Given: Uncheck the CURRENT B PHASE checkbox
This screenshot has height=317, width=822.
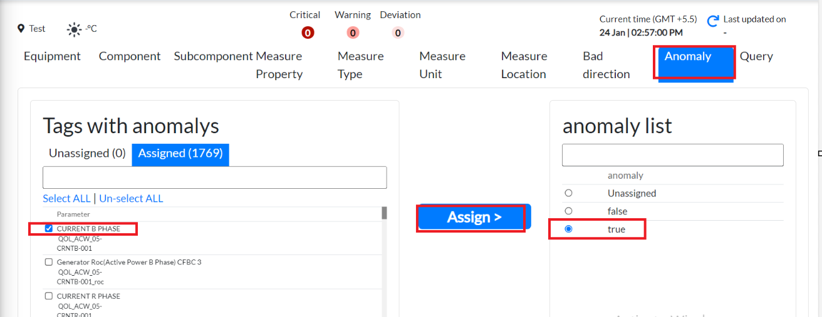Looking at the screenshot, I should (x=49, y=229).
